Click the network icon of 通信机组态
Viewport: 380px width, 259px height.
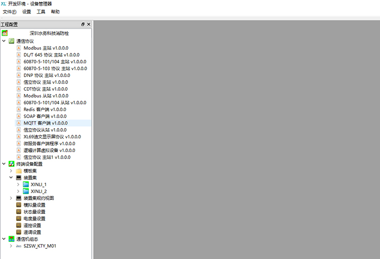11,239
